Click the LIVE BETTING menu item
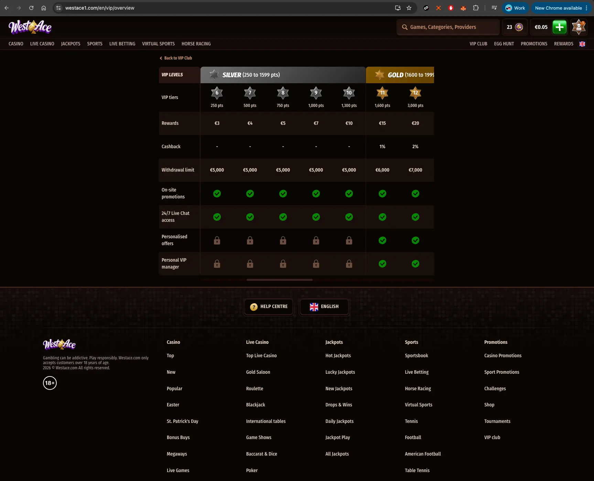Screen dimensions: 594x481 click(122, 44)
